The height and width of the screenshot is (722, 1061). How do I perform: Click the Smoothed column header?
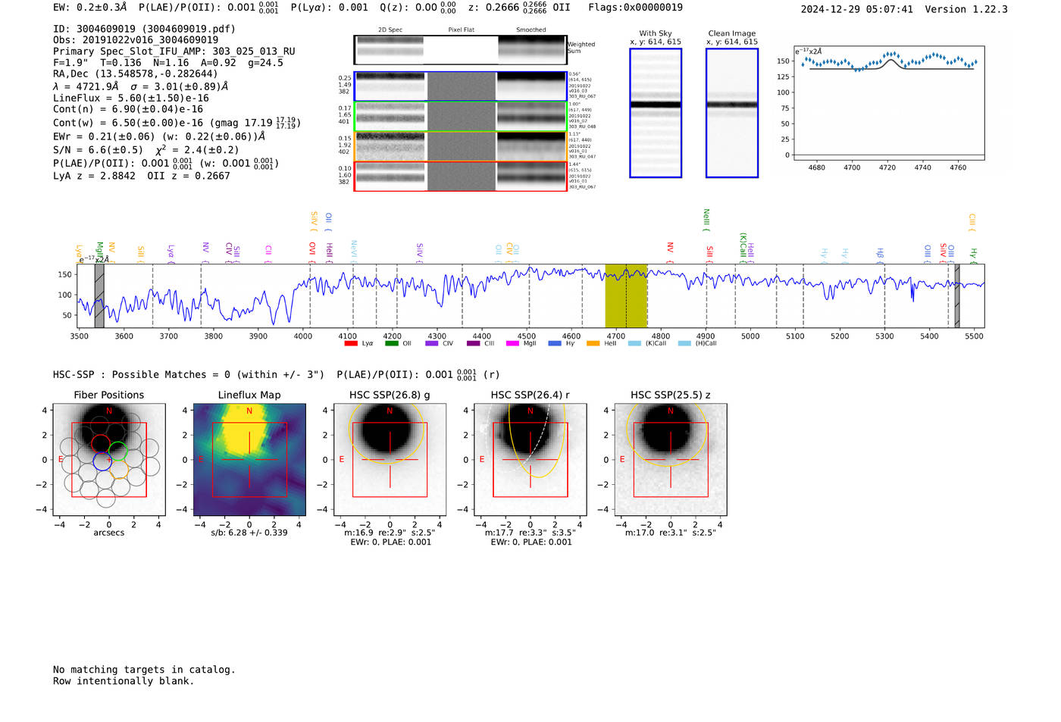pos(531,30)
